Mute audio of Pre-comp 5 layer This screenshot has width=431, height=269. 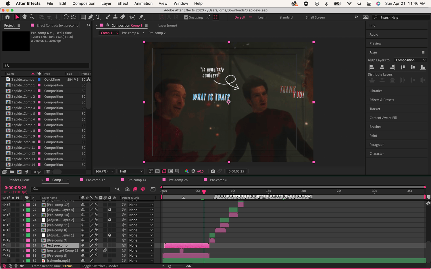click(9, 256)
